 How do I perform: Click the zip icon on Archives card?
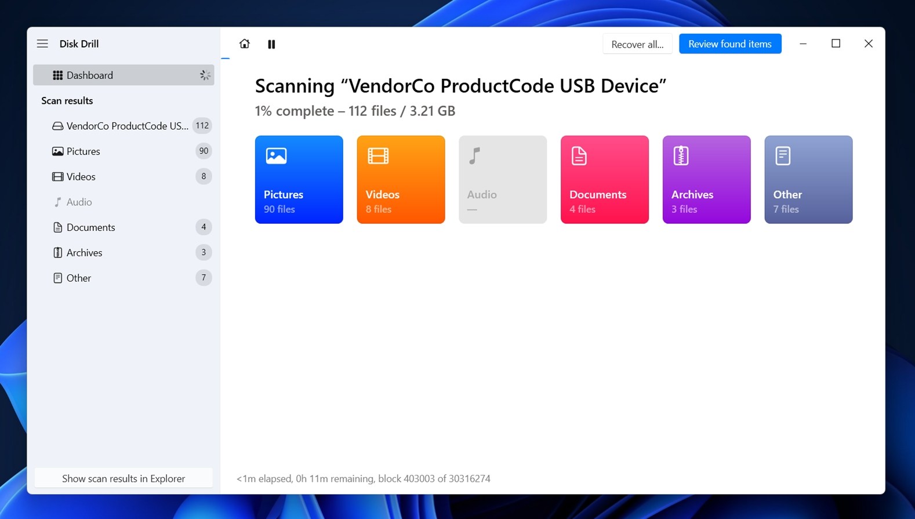point(681,155)
